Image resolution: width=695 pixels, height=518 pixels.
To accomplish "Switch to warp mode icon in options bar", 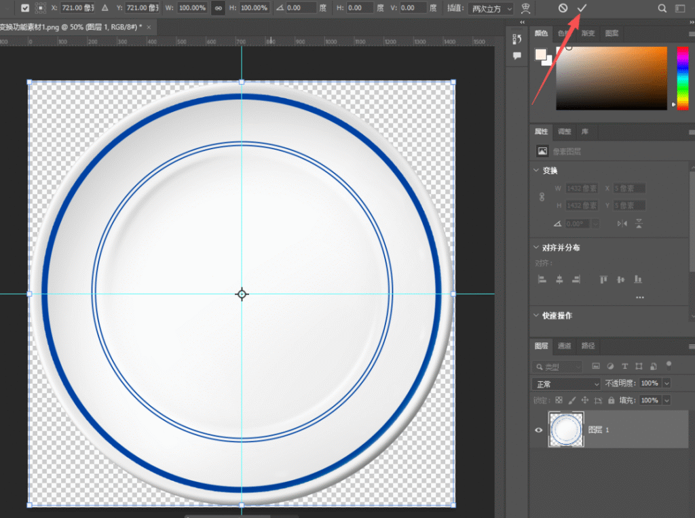I will pos(526,8).
